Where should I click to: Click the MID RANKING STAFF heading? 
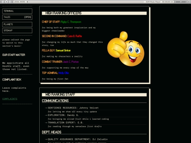click(x=60, y=95)
